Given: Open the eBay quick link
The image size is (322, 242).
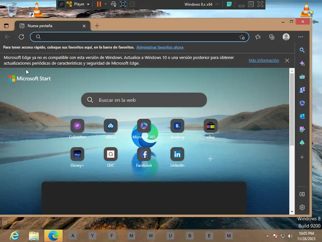Looking at the screenshot, I should (x=210, y=129).
